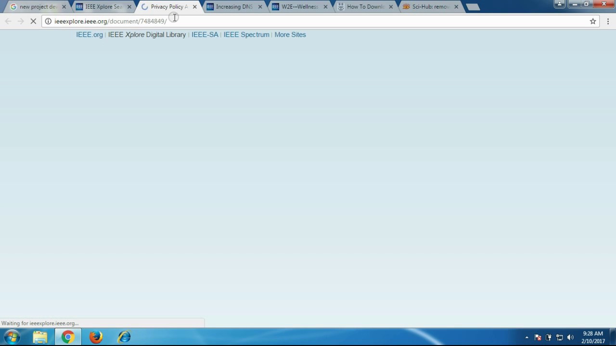Close the Privacy Policy tab

pyautogui.click(x=195, y=7)
